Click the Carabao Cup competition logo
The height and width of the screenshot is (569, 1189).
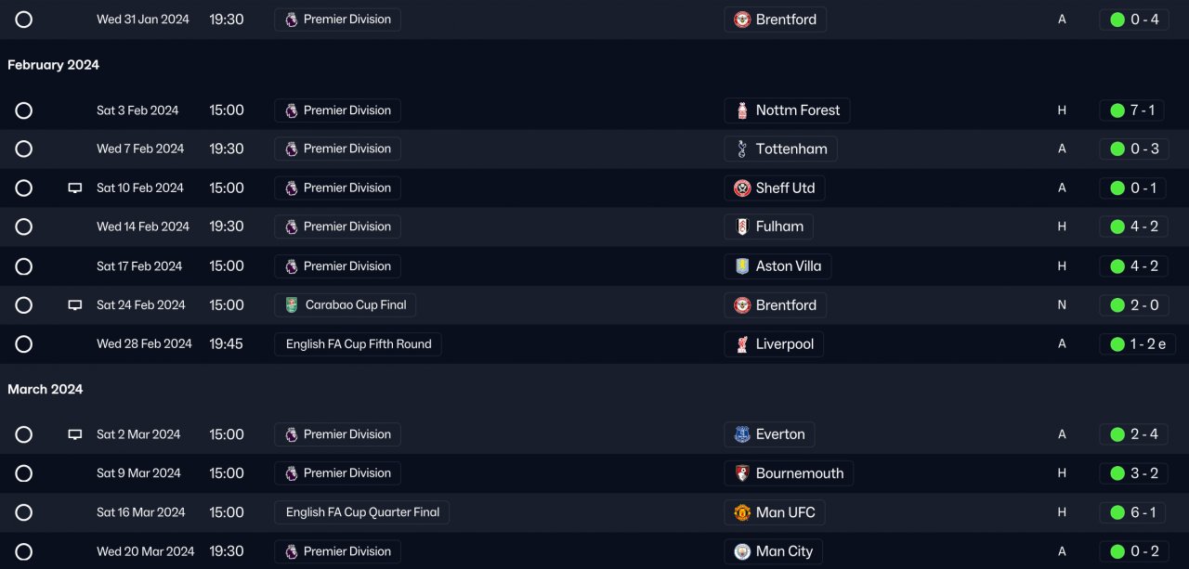click(292, 305)
